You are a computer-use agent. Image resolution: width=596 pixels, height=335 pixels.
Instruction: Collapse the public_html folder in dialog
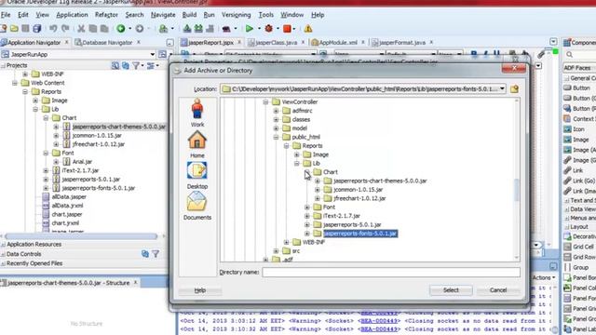tap(276, 137)
